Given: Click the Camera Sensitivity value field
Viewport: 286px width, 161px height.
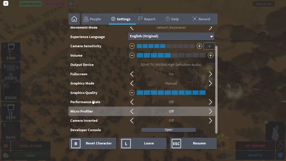Looking at the screenshot, I should tap(209, 46).
